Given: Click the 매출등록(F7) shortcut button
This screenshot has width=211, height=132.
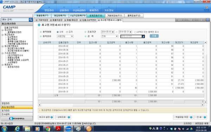Looking at the screenshot, I should click(43, 15).
